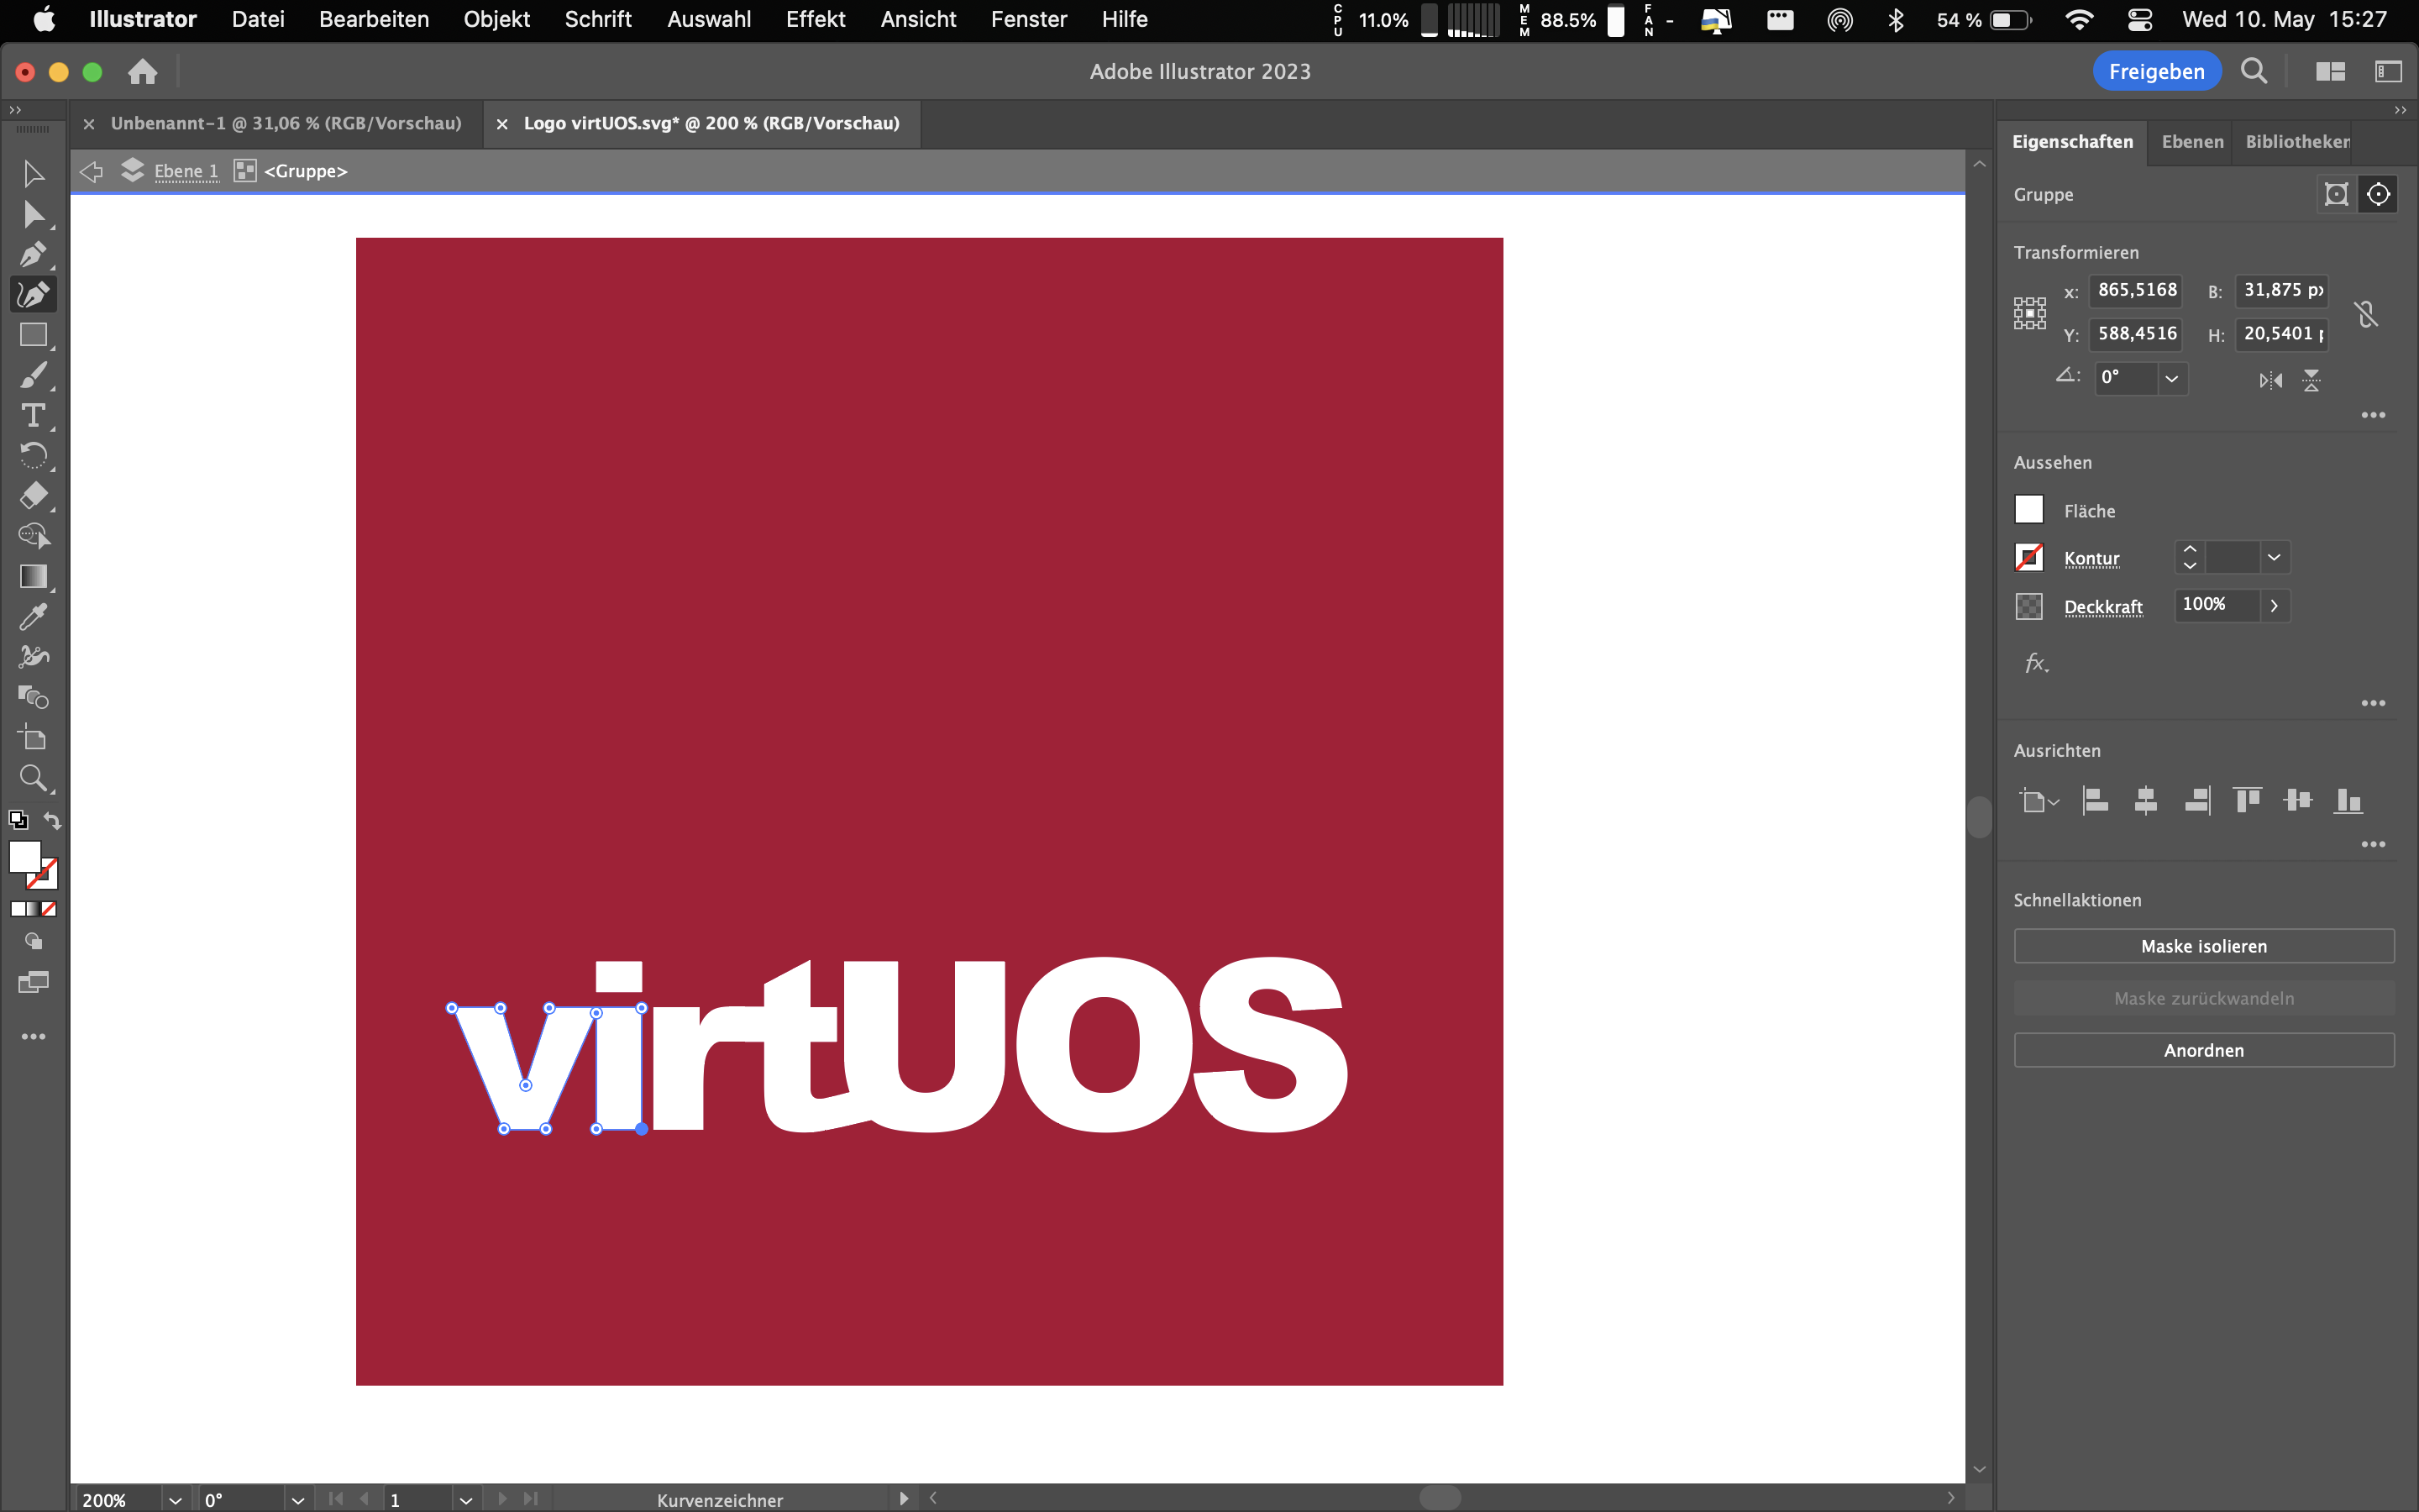Choose a reference point in the locator grid
Screen dimensions: 2419x1512
click(2029, 313)
